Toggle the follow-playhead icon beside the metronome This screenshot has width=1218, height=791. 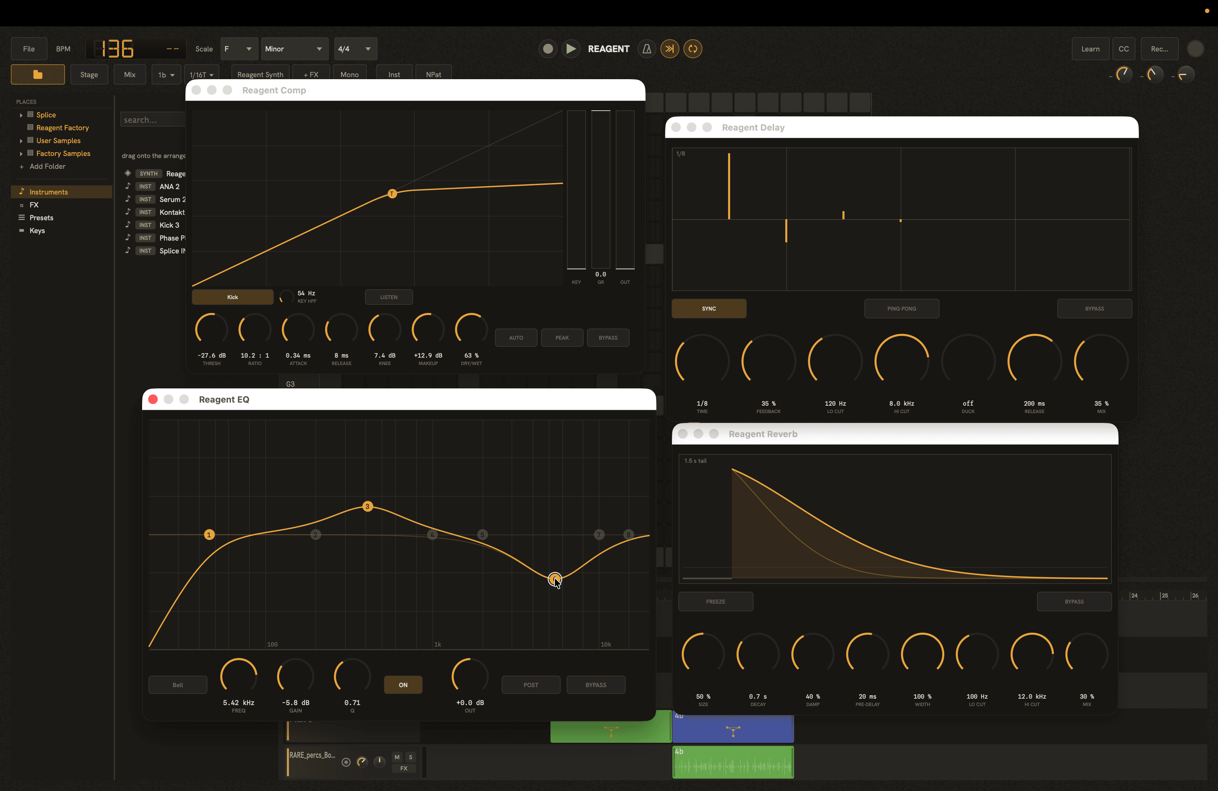(669, 49)
